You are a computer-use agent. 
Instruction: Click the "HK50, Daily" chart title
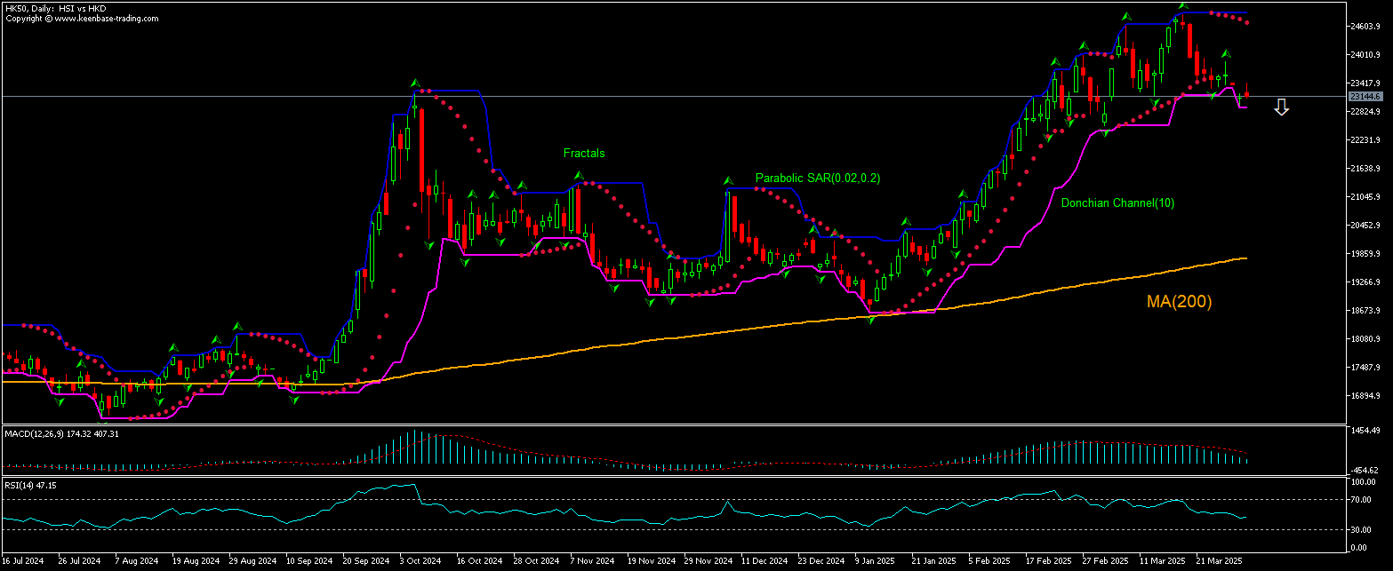(40, 6)
